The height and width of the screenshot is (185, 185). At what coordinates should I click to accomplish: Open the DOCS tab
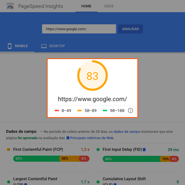click(109, 6)
